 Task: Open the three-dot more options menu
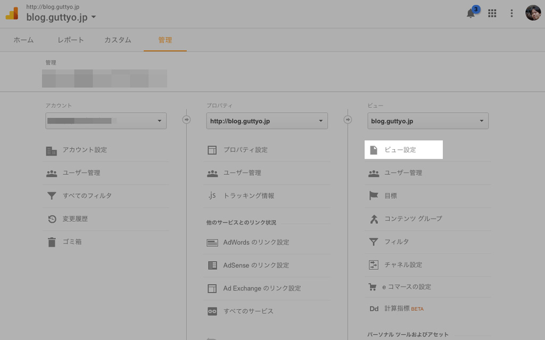point(511,13)
